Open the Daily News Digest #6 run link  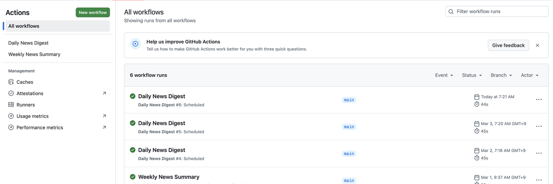pos(162,96)
